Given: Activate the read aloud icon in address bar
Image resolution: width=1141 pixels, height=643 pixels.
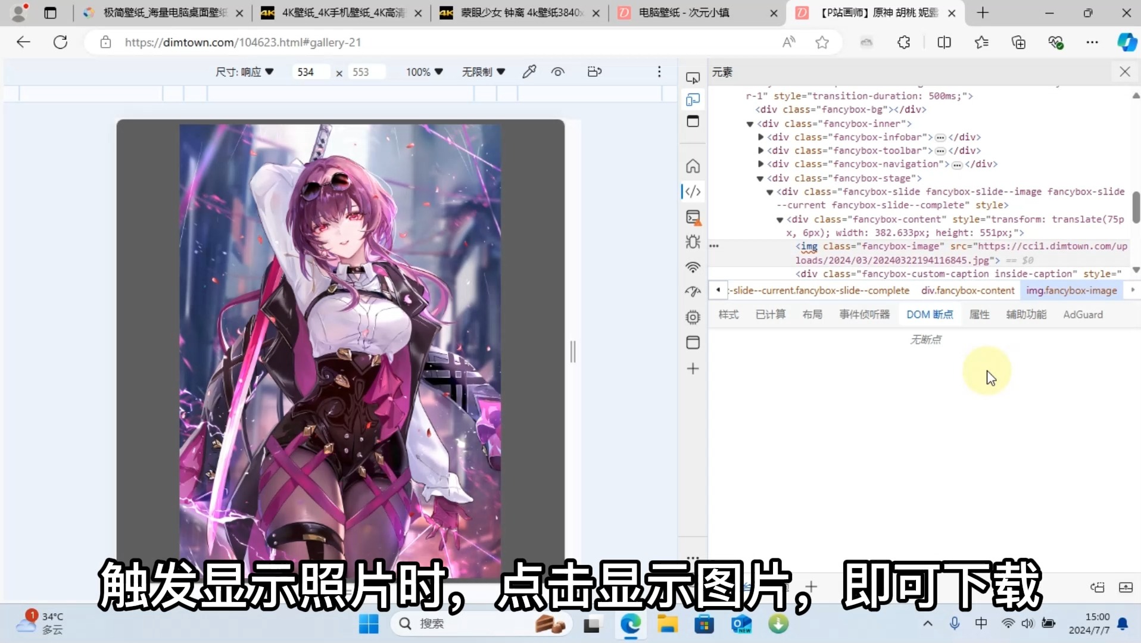Looking at the screenshot, I should [788, 42].
